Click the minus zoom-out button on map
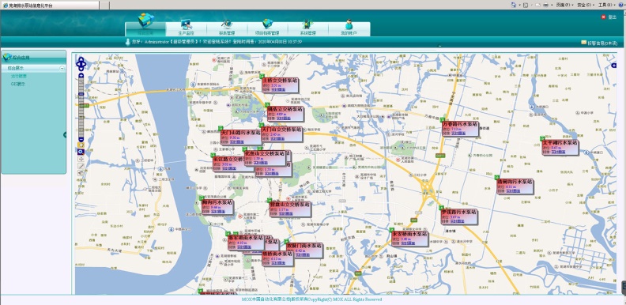626x305 pixels. pos(81,139)
